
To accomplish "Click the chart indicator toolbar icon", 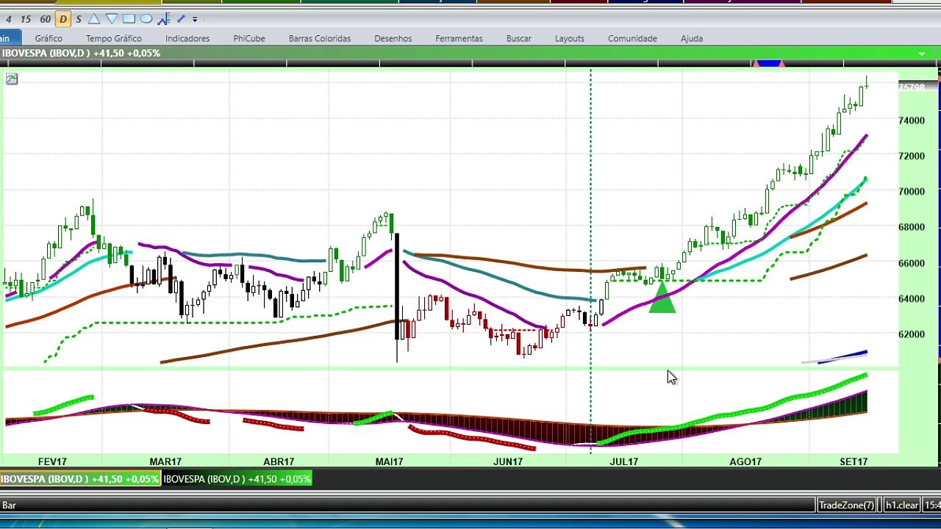I will [x=164, y=19].
